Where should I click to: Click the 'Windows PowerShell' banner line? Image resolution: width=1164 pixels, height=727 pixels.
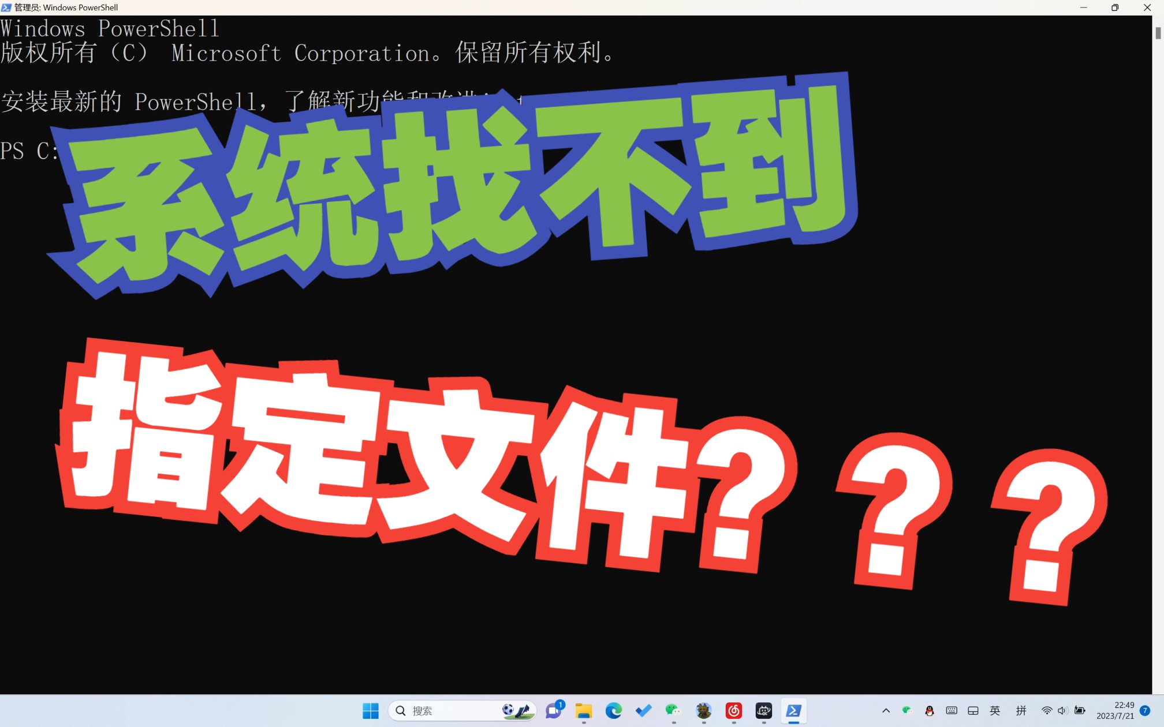(x=110, y=28)
